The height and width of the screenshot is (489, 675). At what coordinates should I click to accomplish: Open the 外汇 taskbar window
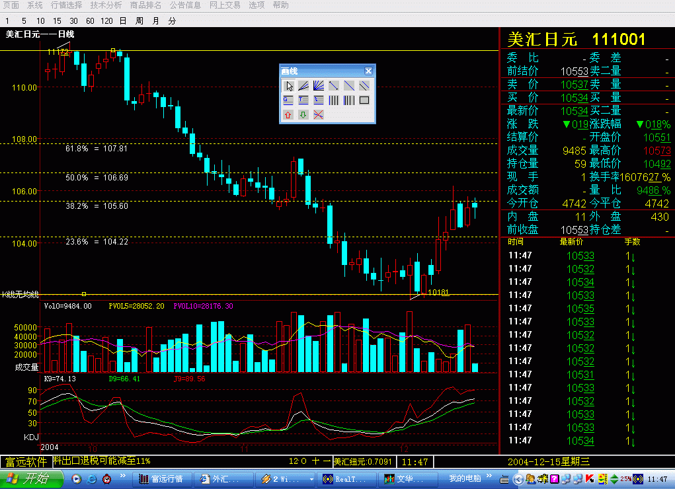223,478
